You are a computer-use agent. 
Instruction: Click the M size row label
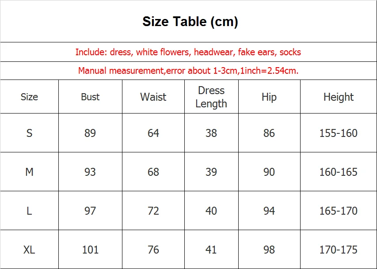29,172
